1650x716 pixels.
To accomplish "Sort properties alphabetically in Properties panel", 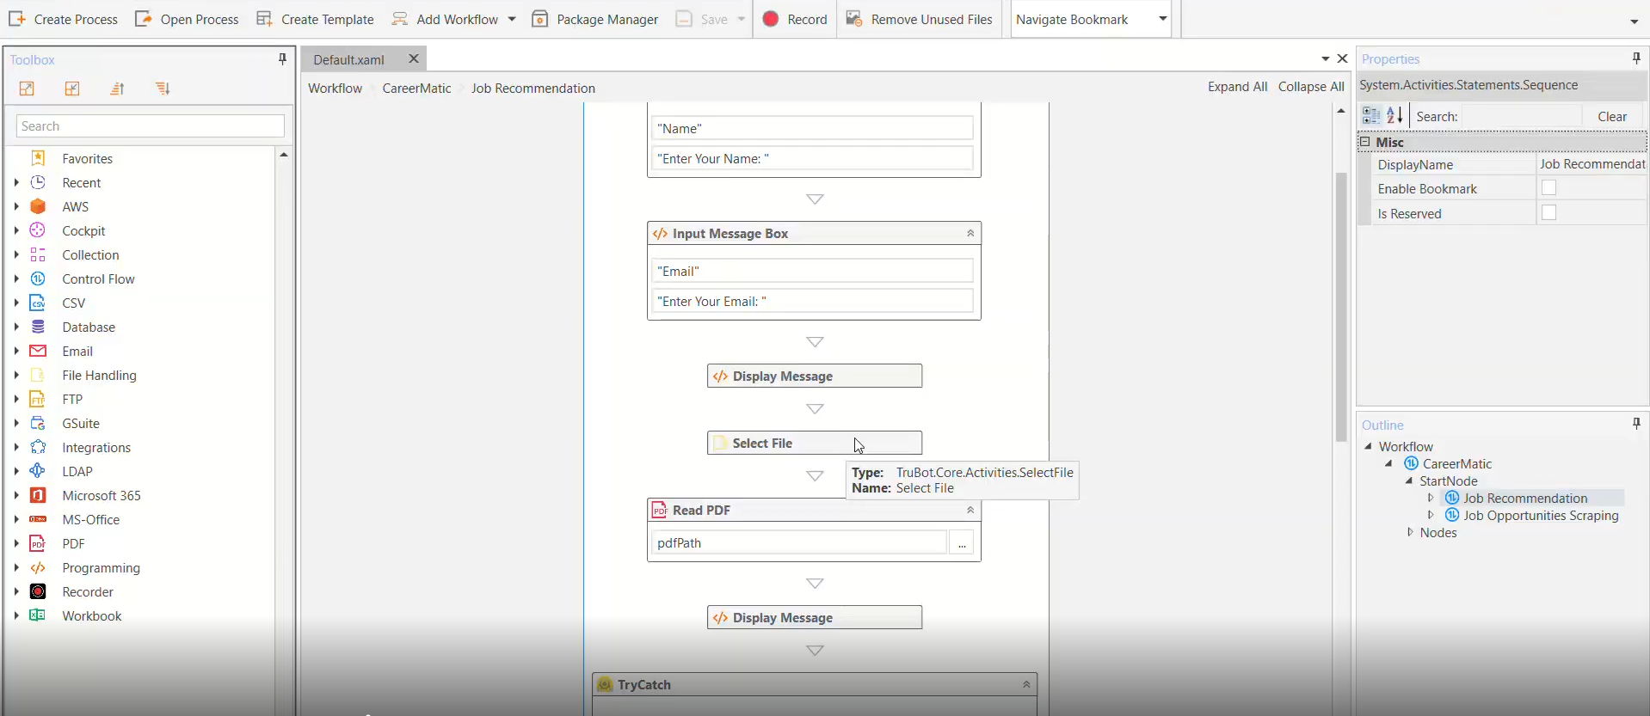I will [x=1395, y=116].
